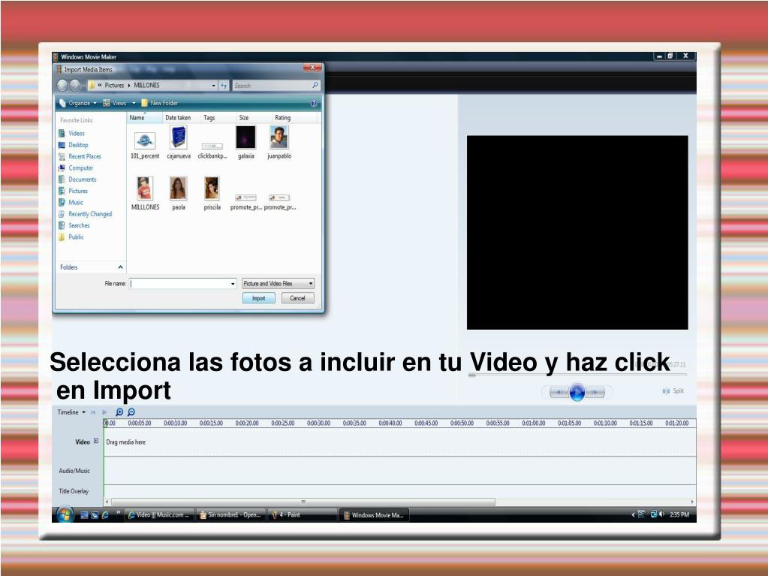Screen dimensions: 768x576
Task: Go forward in the Import dialog
Action: 74,86
